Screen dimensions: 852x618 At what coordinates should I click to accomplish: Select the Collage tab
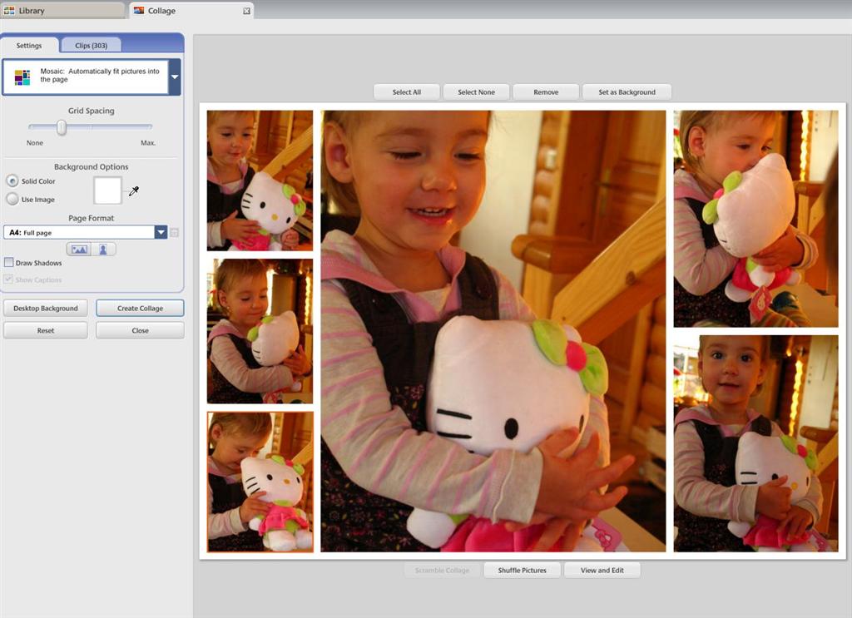tap(191, 10)
